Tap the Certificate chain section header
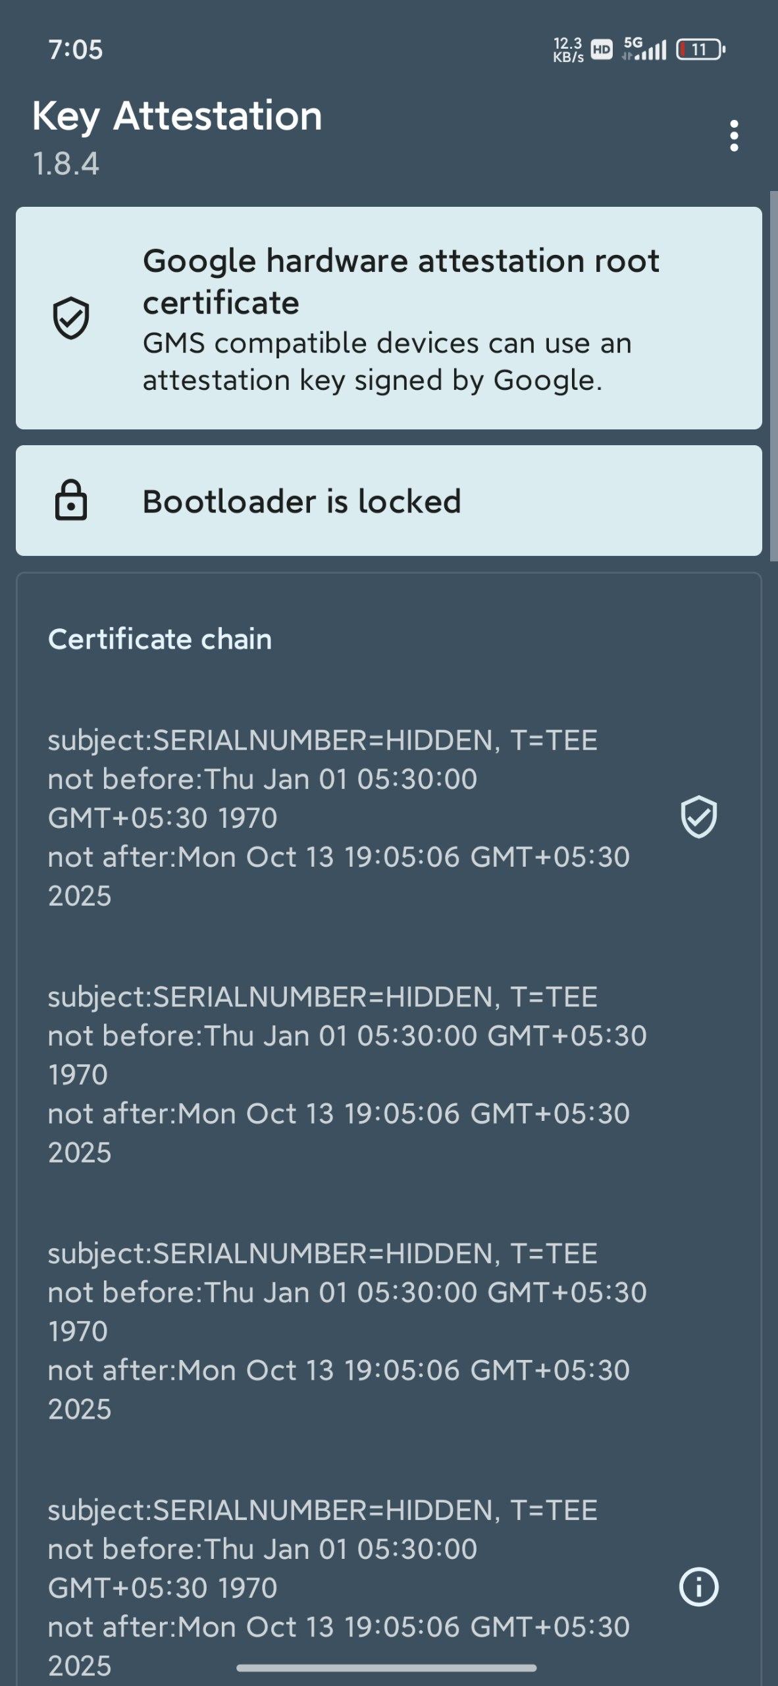Screen dimensions: 778x1686 (x=160, y=639)
